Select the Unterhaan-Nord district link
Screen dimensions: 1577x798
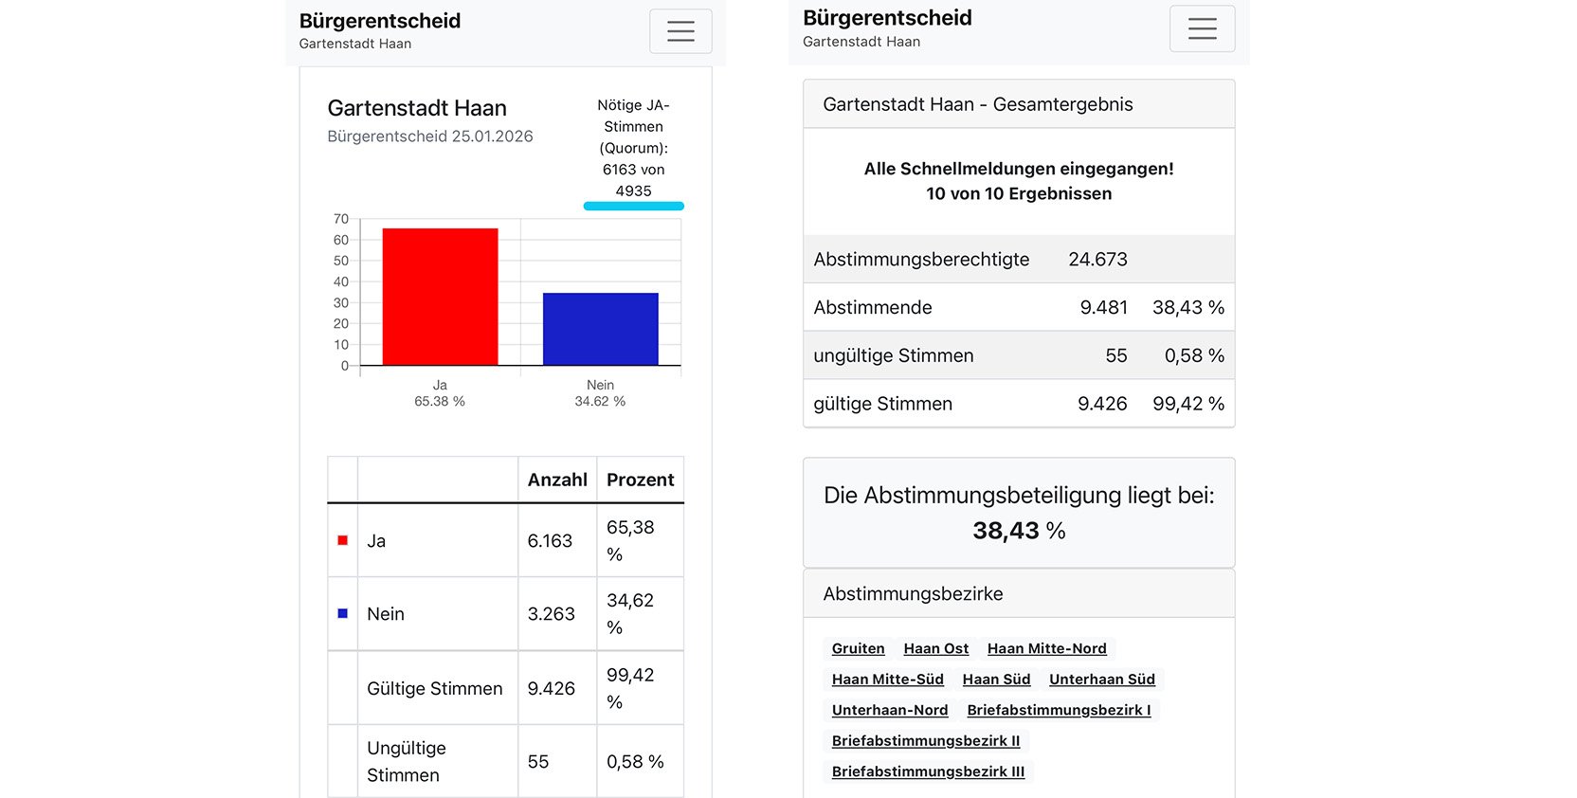[889, 710]
